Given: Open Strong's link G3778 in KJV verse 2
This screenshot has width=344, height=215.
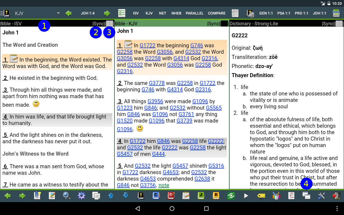Looking at the screenshot, I should pyautogui.click(x=157, y=83).
